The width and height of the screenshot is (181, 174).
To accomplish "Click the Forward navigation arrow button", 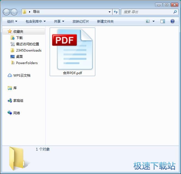I will coord(14,12).
